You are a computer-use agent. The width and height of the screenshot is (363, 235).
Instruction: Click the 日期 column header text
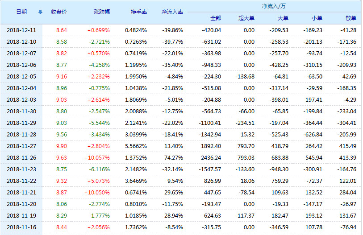click(21, 12)
